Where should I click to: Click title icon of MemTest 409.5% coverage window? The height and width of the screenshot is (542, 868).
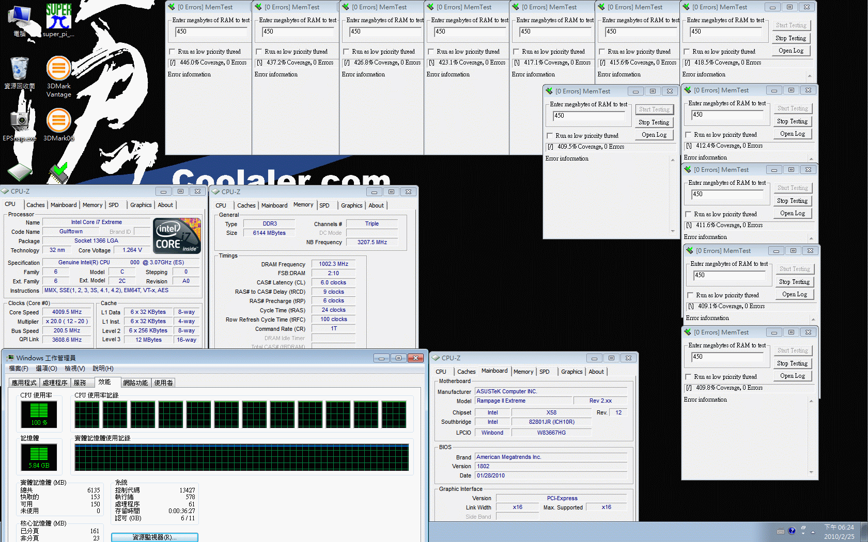coord(549,91)
